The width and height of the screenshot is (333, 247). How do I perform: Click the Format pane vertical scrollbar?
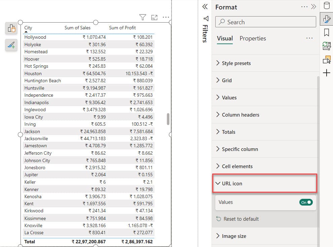tap(318, 161)
